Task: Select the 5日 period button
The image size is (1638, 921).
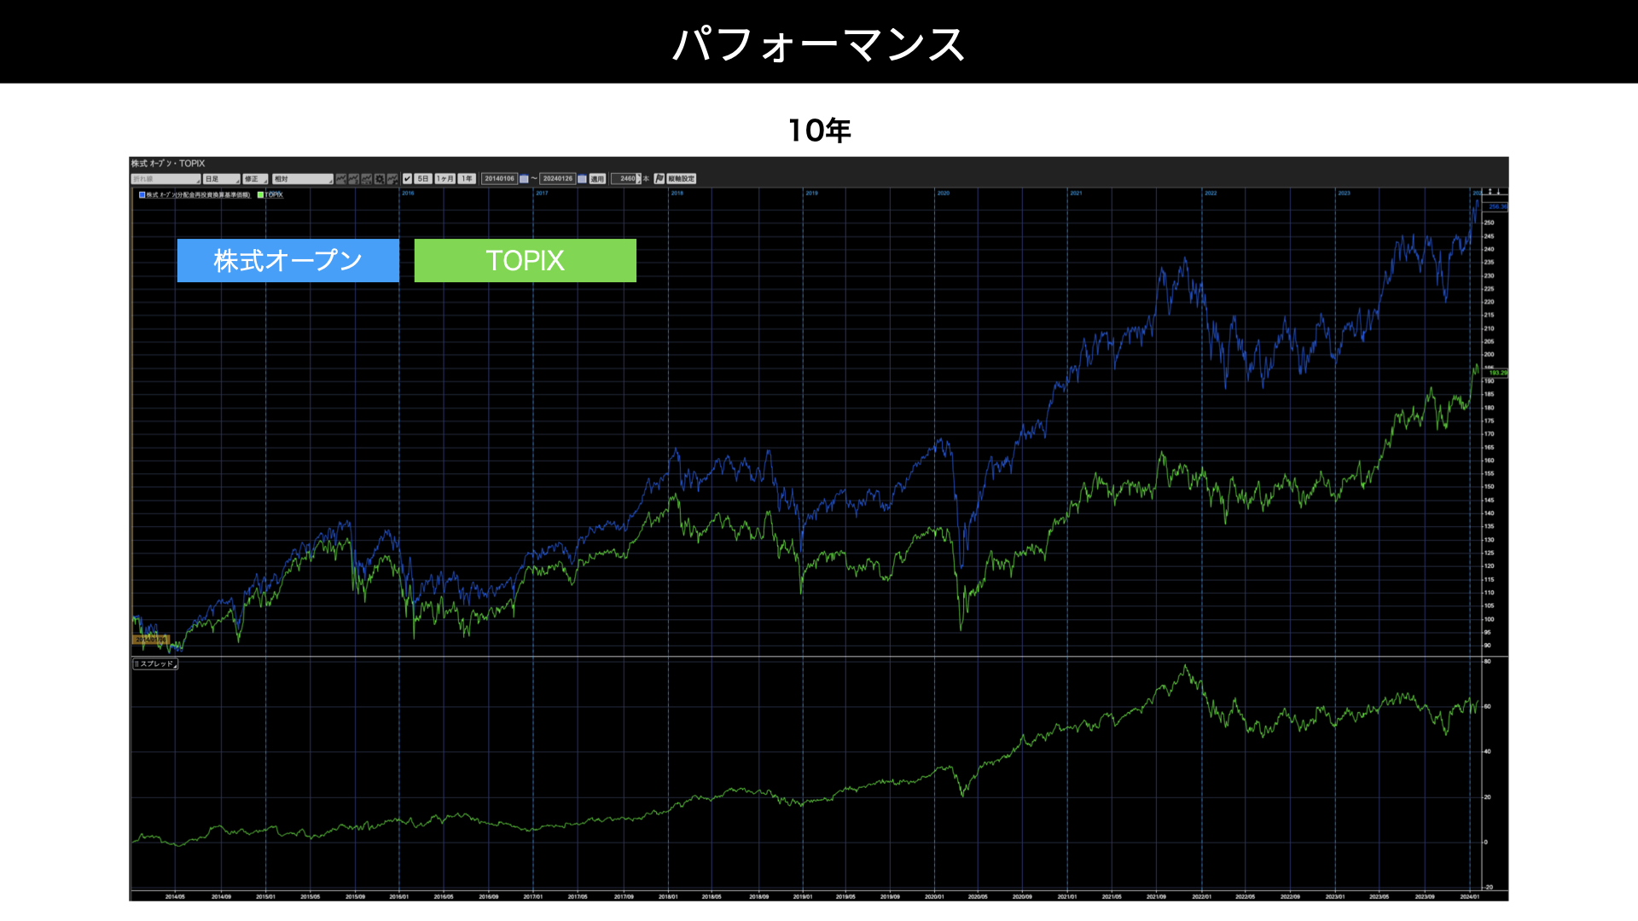Action: pos(423,179)
